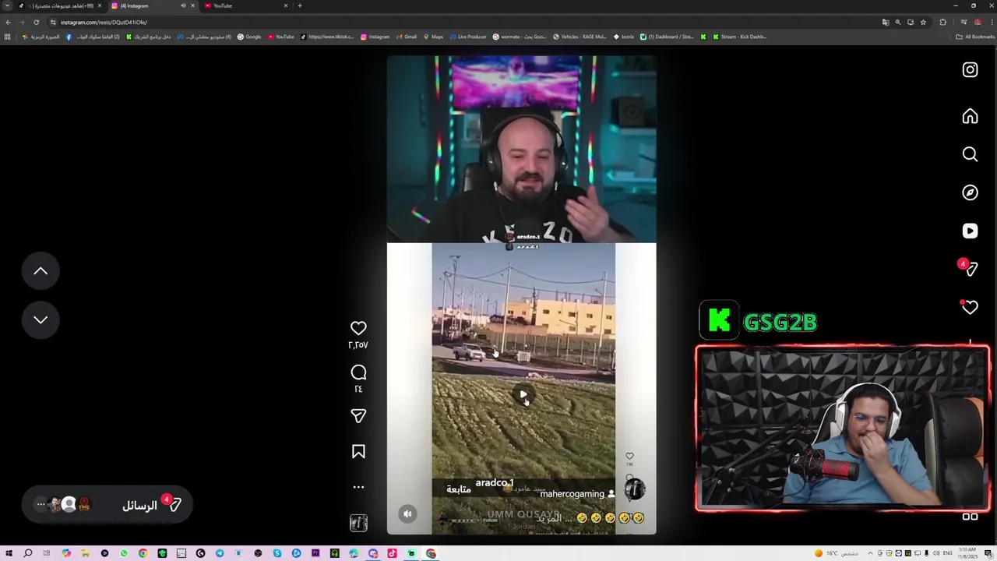
Task: Open Explore compass in sidebar
Action: coord(970,192)
